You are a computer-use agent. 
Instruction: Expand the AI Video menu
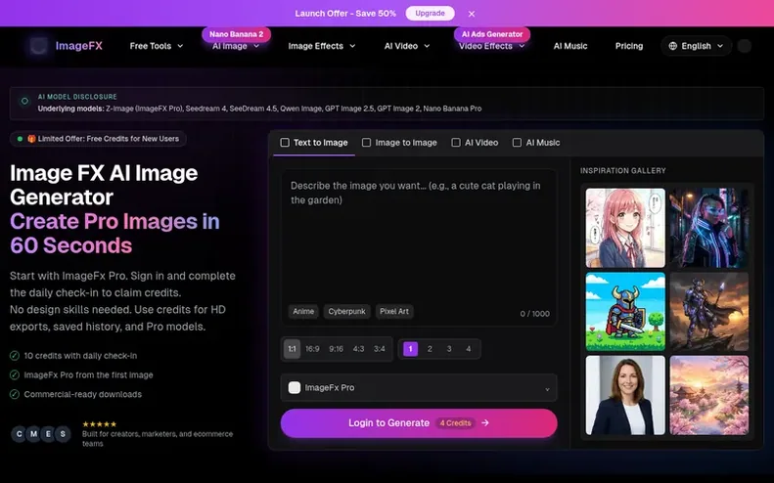pos(407,46)
